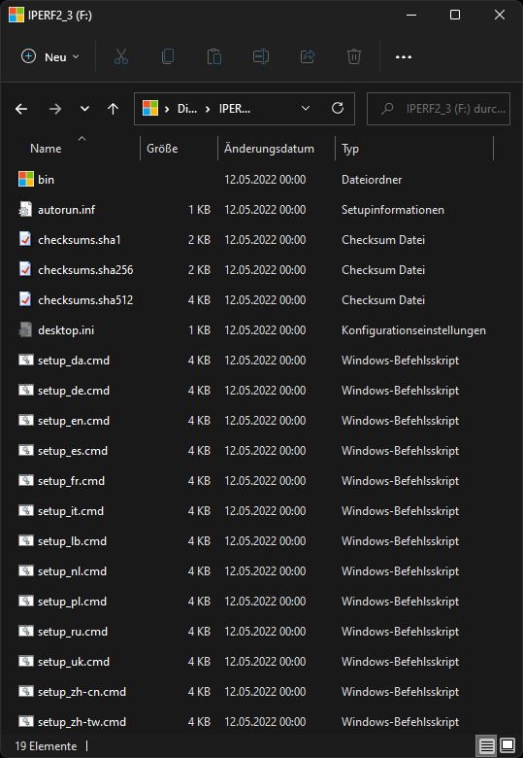The width and height of the screenshot is (523, 758).
Task: Sort by the Änderungsdatum column header
Action: [269, 149]
